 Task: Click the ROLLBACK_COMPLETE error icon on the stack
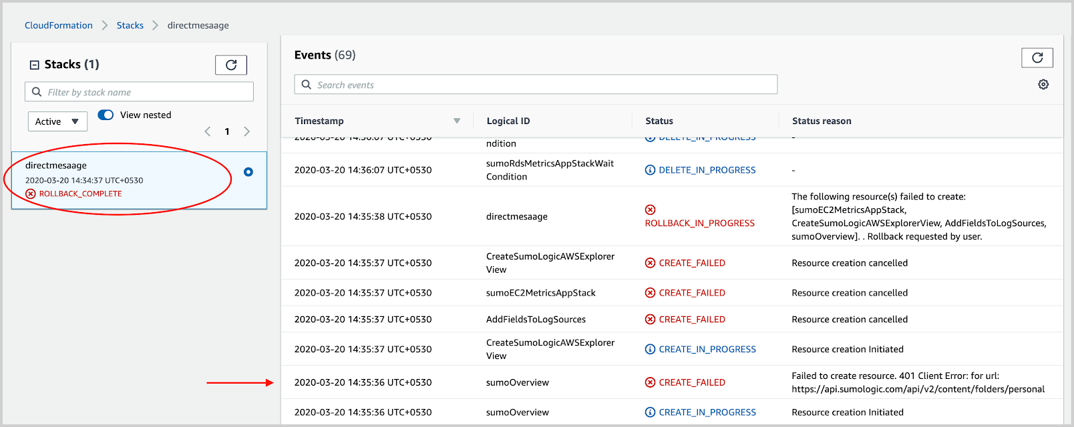point(31,193)
